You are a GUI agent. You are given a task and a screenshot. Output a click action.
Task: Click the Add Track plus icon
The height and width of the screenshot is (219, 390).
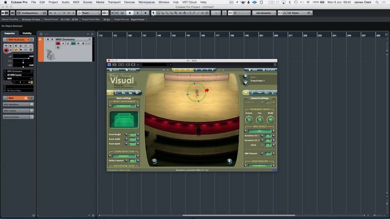click(x=88, y=34)
